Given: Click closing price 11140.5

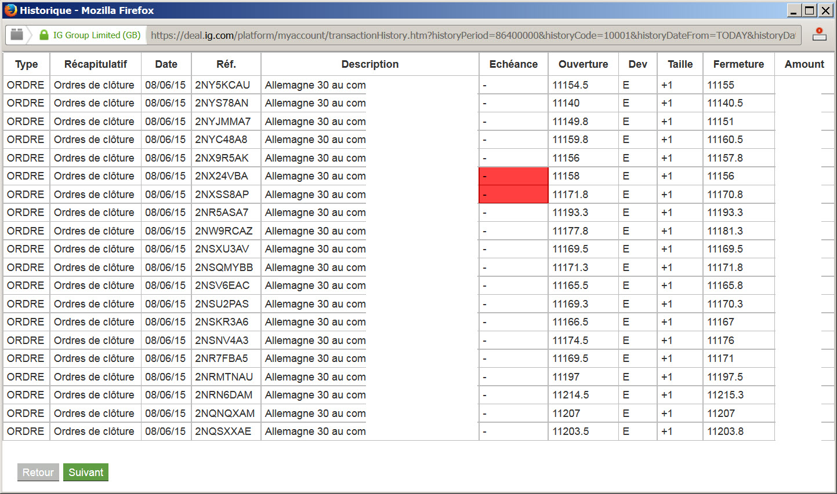Looking at the screenshot, I should pyautogui.click(x=725, y=103).
